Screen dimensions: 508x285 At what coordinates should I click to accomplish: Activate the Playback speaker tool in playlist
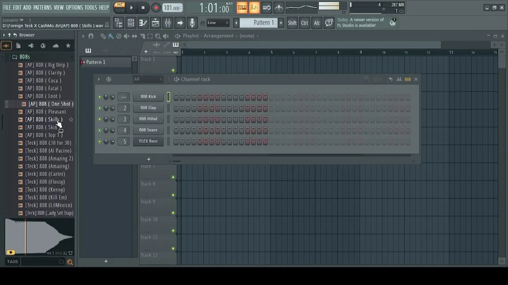[166, 36]
